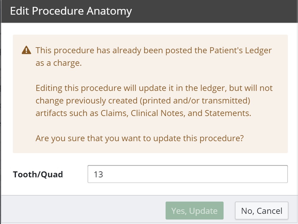Click the 'Are you sure' confirmation question
298x224 pixels.
point(140,138)
